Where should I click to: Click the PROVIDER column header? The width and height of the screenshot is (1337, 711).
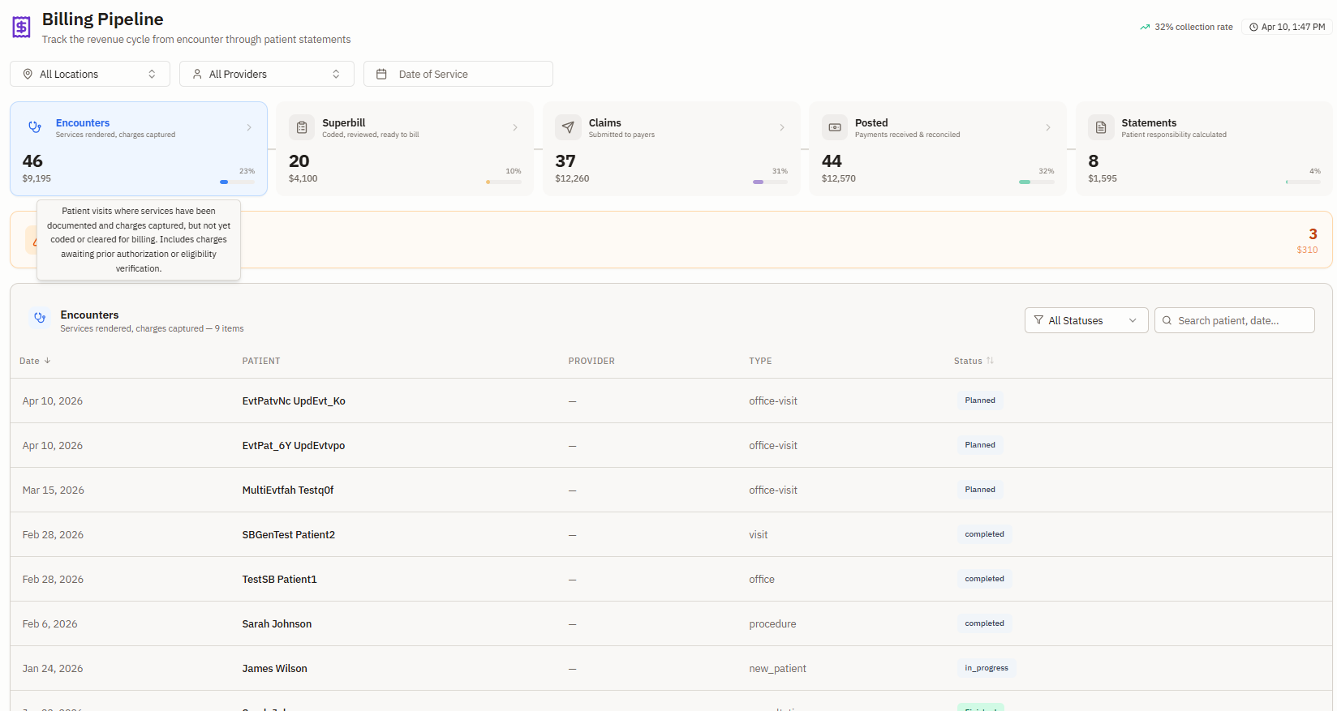pos(591,361)
